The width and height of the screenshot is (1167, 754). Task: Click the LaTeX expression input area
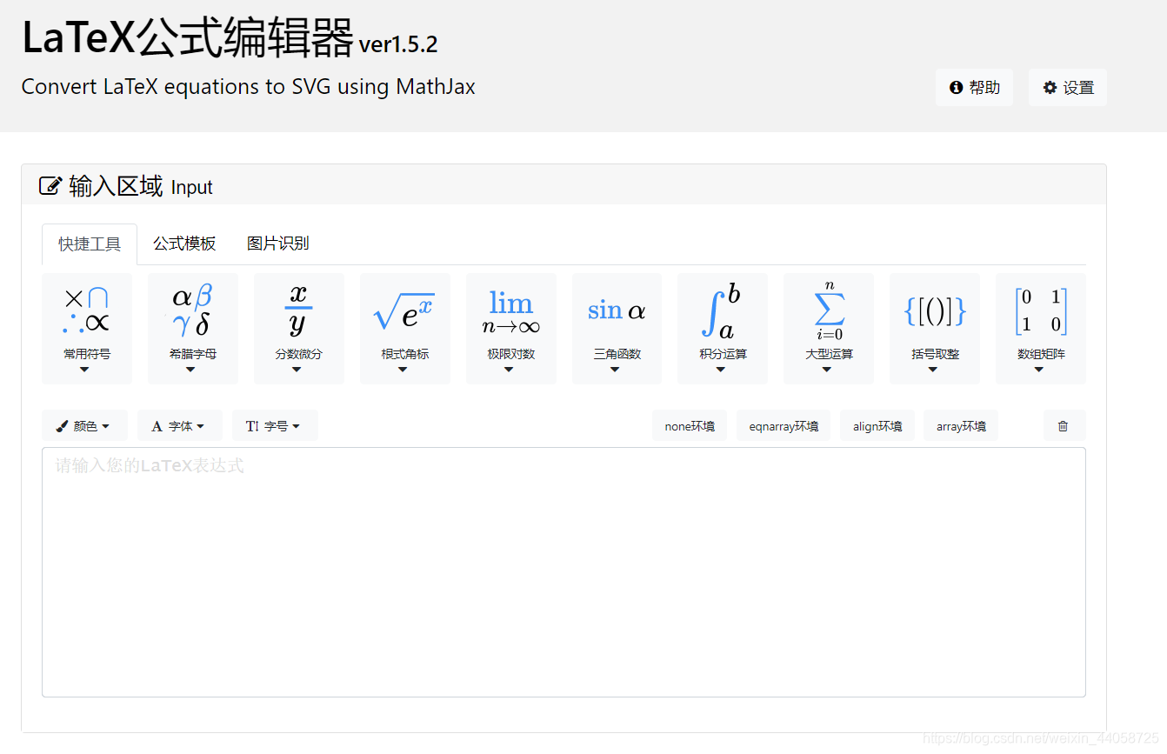(x=563, y=572)
